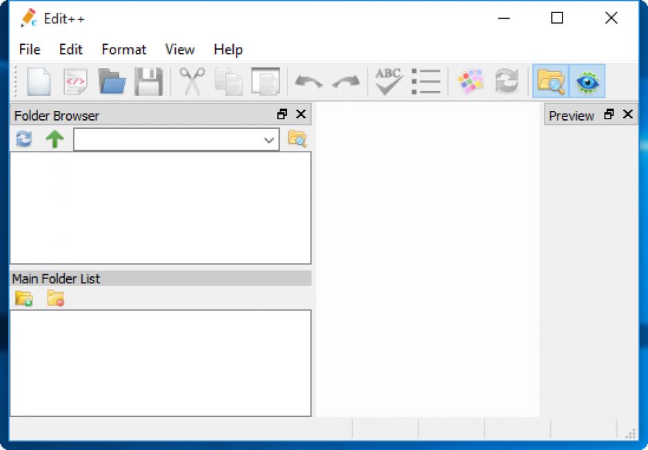Open the Format menu
This screenshot has width=648, height=450.
point(124,50)
